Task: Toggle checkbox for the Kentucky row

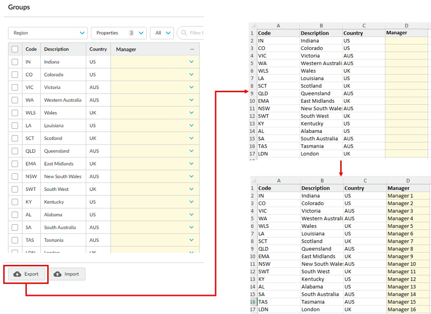Action: tap(15, 202)
